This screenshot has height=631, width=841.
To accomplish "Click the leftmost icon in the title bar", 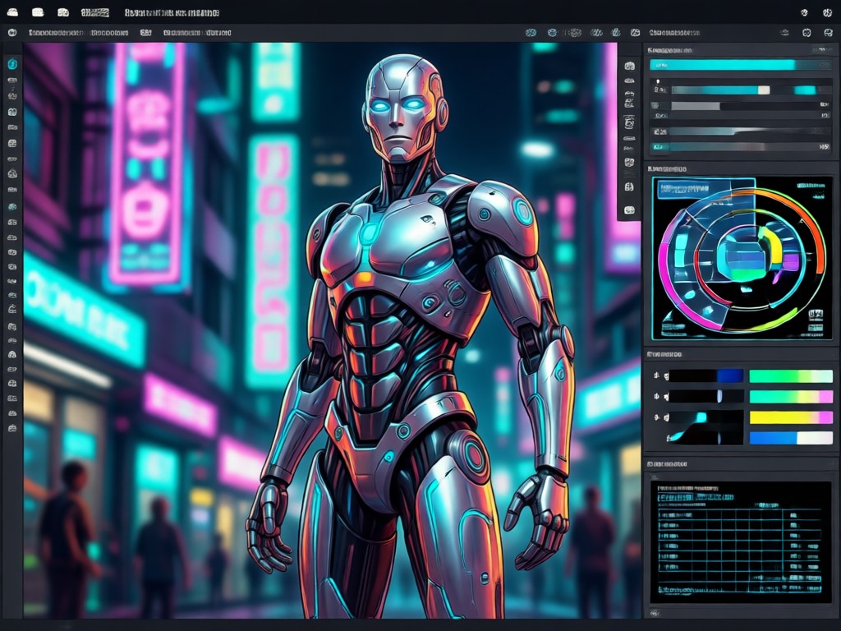I will coord(12,12).
